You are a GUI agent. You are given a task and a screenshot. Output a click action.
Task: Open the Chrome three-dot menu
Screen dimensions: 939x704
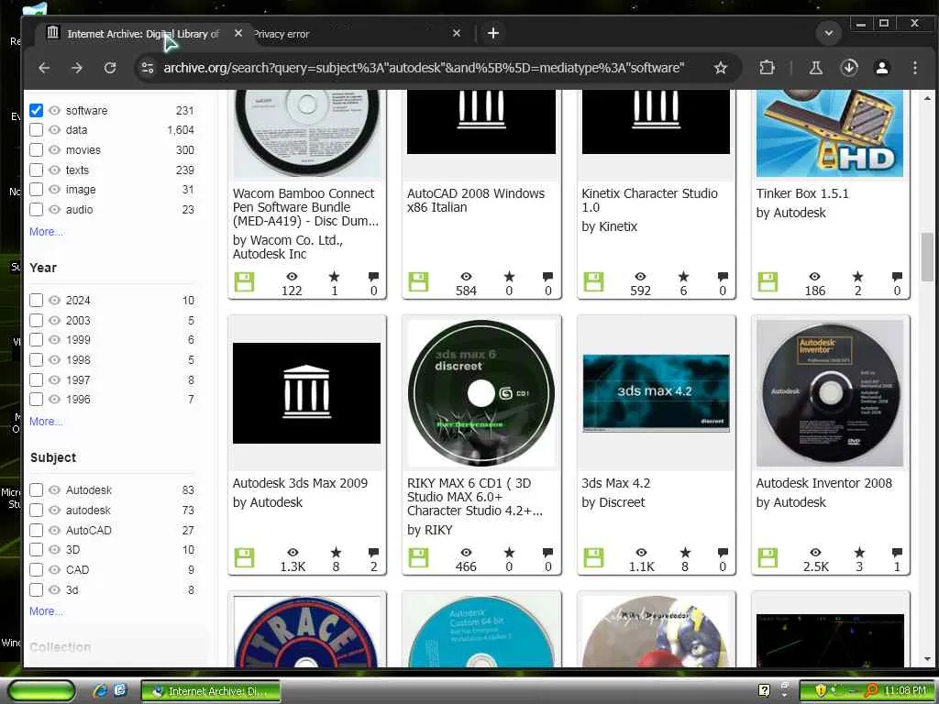915,68
